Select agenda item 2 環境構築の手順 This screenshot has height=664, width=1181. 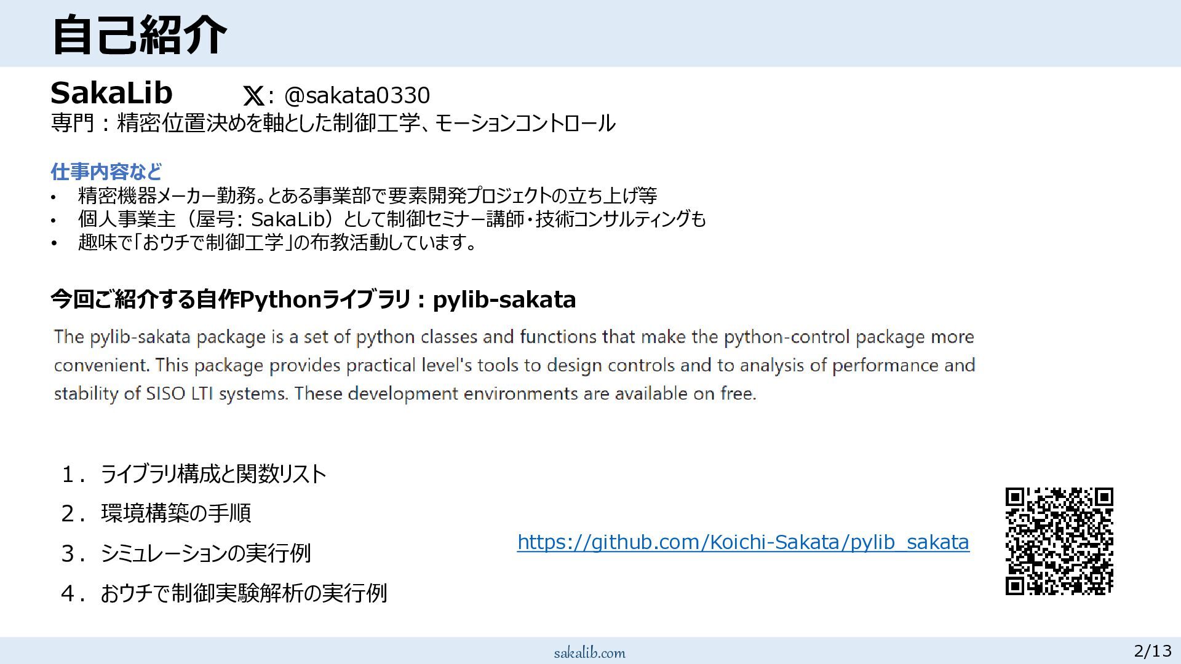[176, 513]
